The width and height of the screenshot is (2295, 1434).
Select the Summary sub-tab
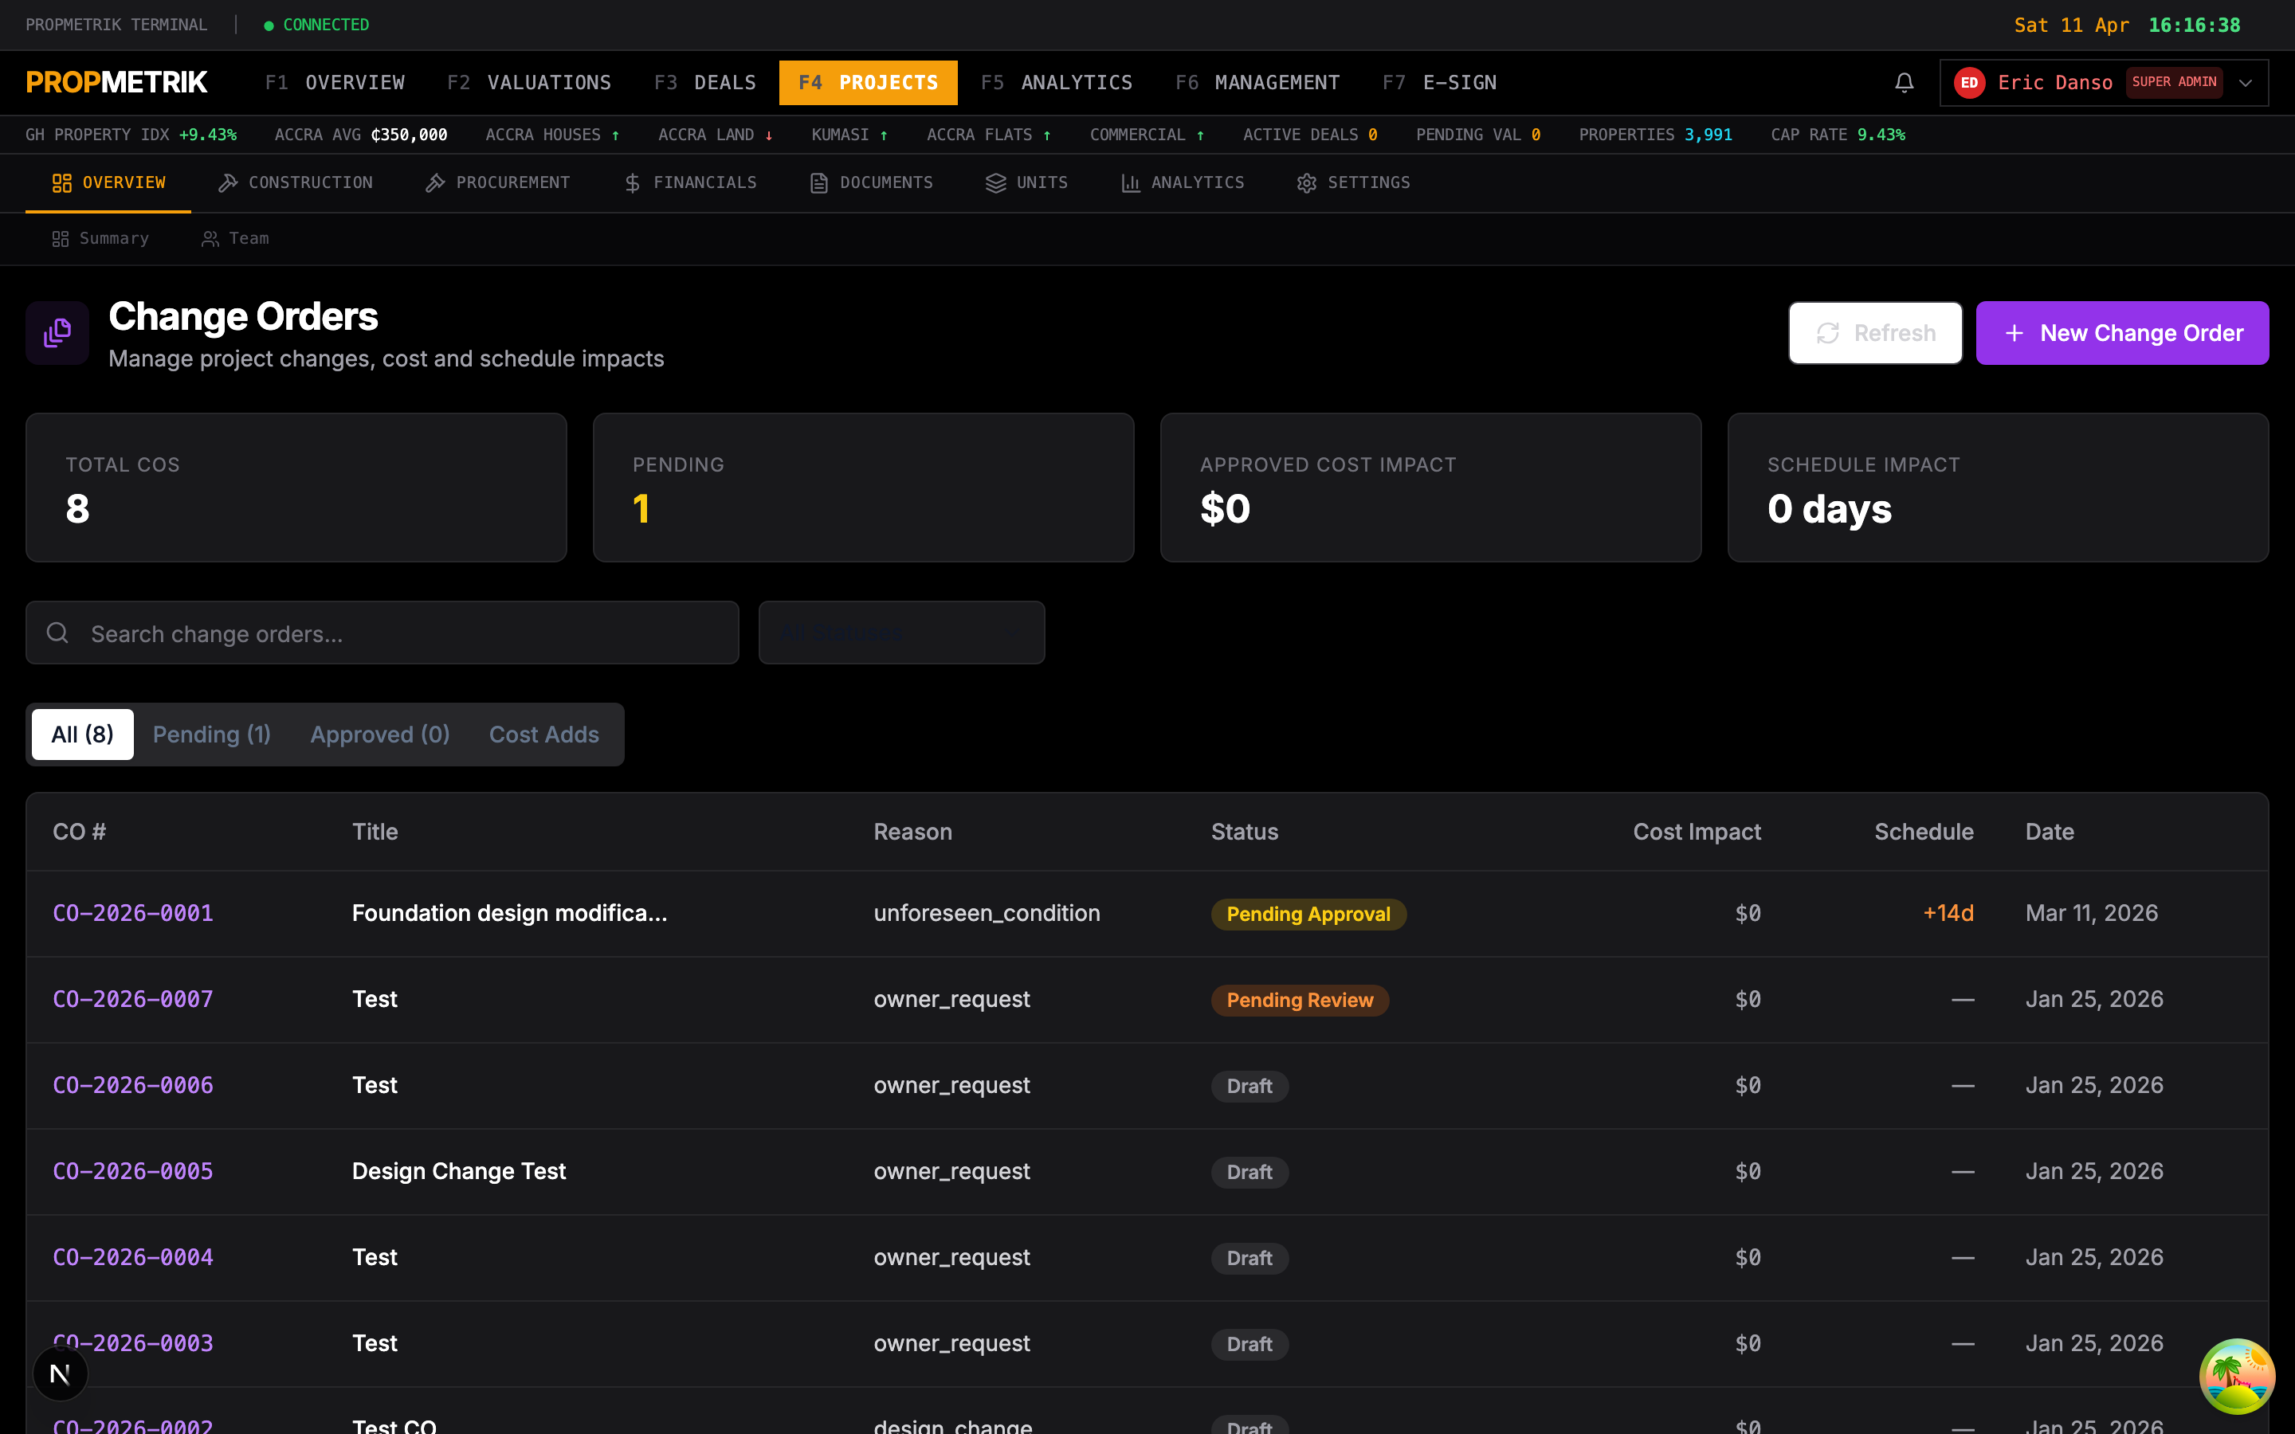pyautogui.click(x=100, y=239)
